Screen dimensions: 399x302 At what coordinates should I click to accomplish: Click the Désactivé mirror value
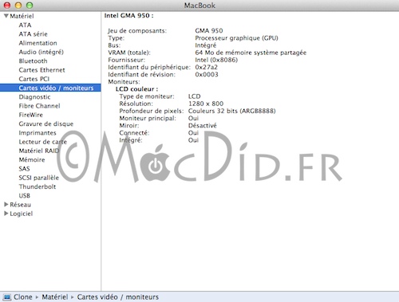[202, 125]
